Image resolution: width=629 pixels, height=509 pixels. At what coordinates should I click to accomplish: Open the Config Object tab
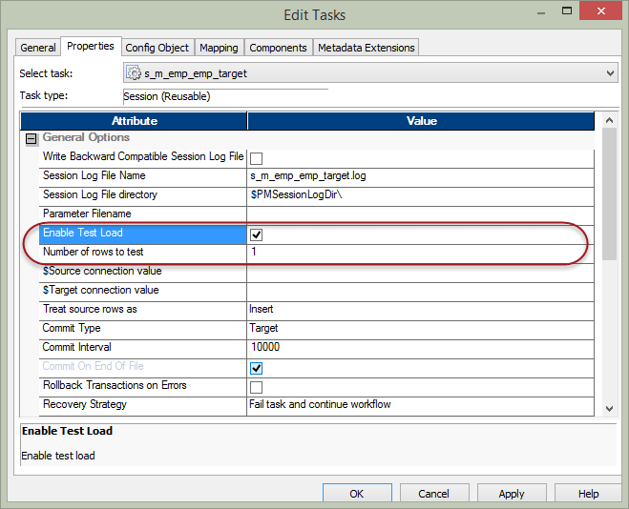click(157, 48)
